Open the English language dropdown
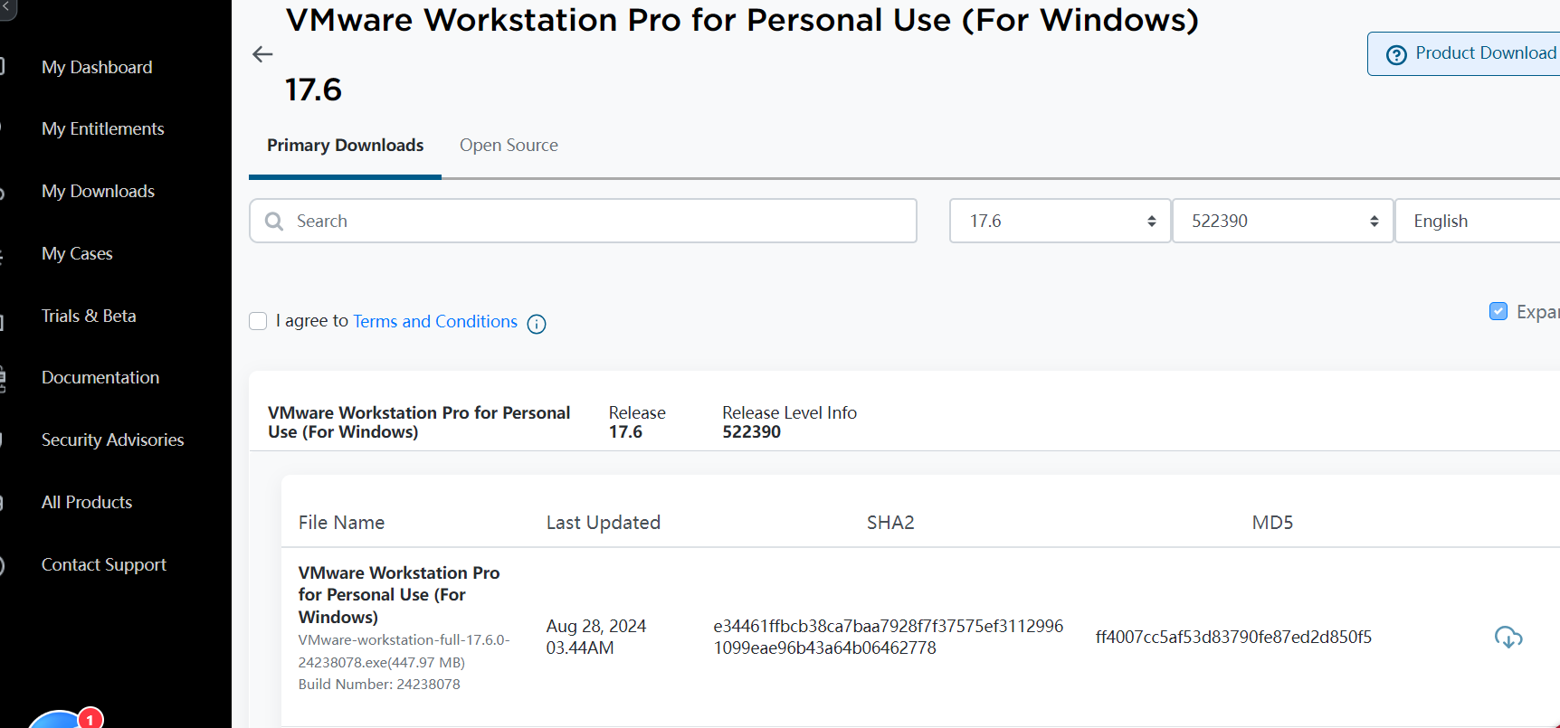The height and width of the screenshot is (728, 1560). click(1478, 221)
